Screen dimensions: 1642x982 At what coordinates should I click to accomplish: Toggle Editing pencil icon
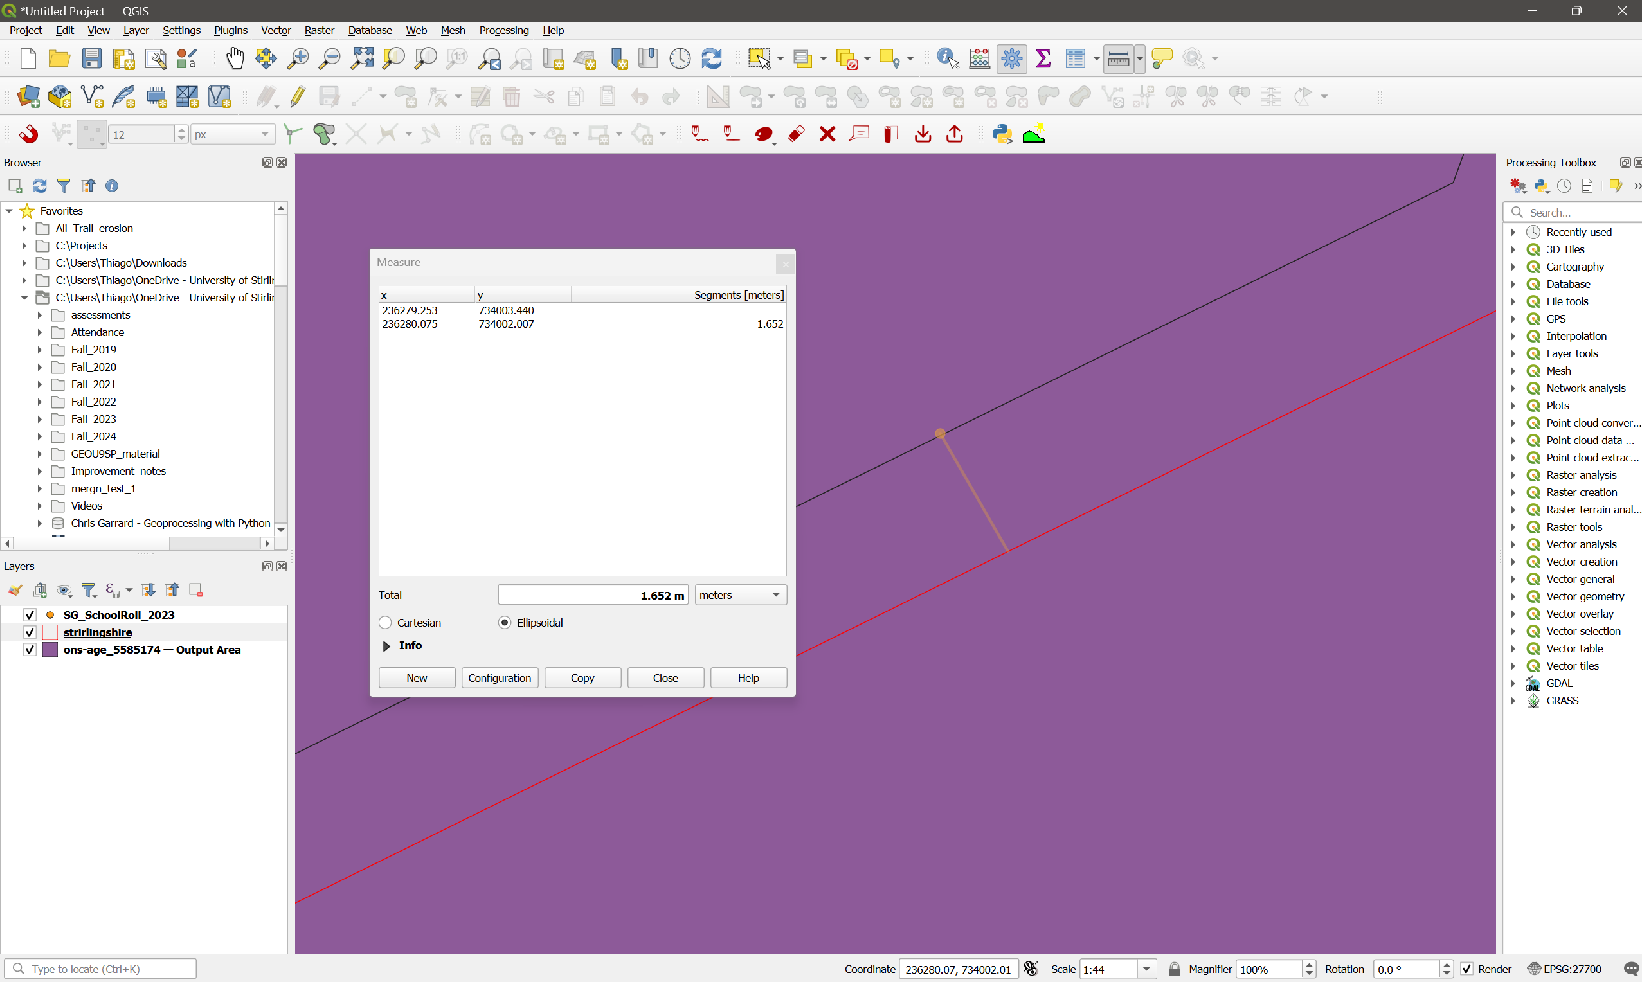(298, 96)
